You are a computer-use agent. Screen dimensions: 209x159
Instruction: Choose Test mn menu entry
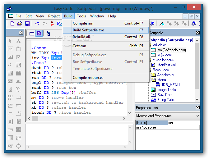(105, 46)
